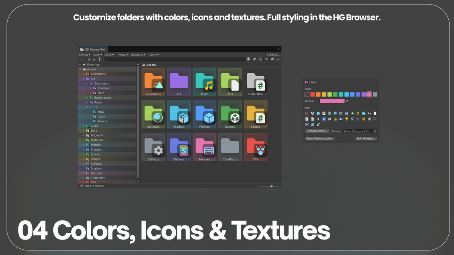Click the plus create button in the toolbar

tap(82, 60)
